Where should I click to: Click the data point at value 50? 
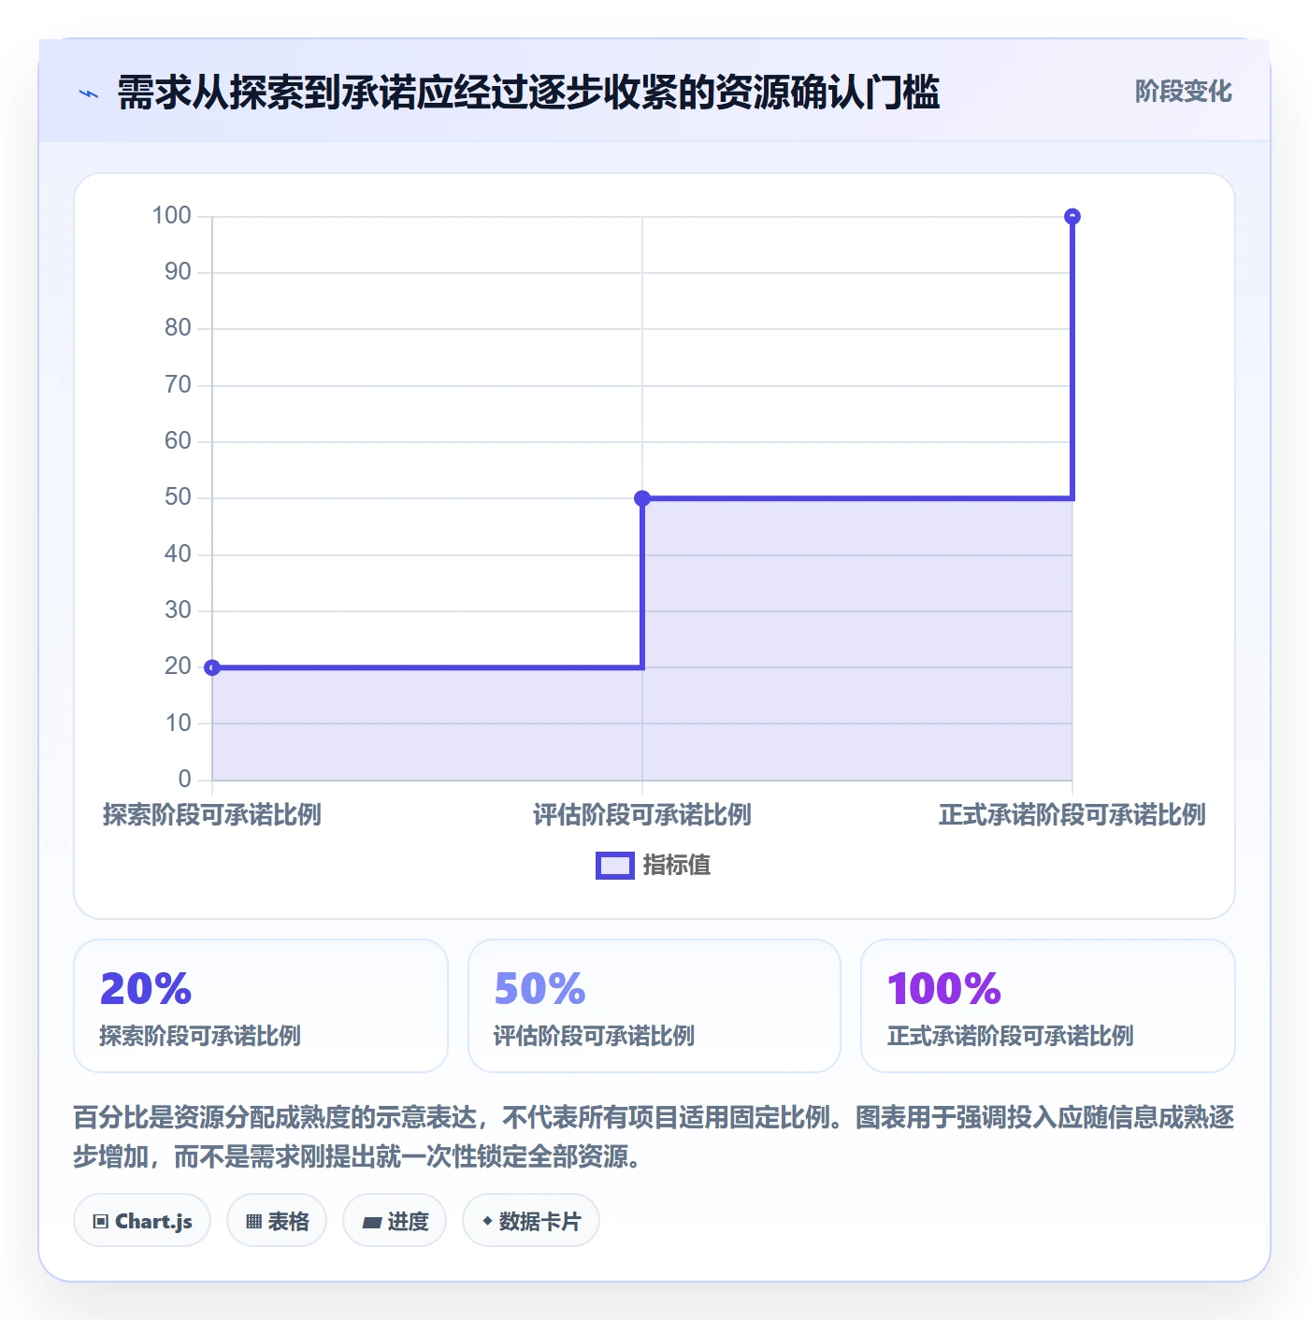click(x=642, y=498)
